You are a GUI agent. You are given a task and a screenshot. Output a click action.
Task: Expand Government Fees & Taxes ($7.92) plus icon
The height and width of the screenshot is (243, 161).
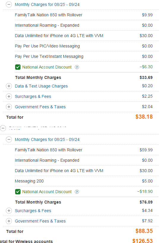(9, 221)
